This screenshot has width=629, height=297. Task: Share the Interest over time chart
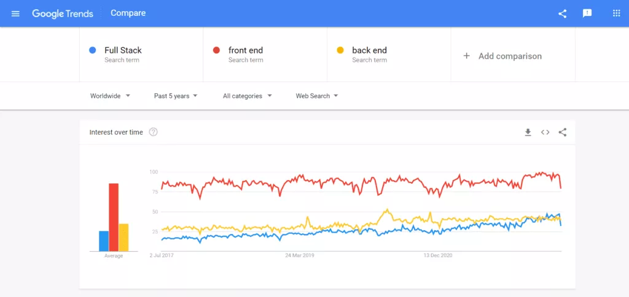tap(563, 132)
